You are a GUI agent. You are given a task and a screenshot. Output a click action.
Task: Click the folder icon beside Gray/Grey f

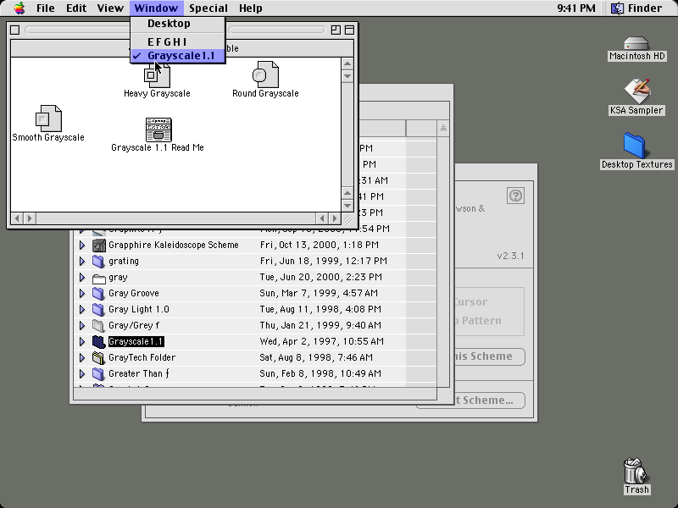(99, 326)
